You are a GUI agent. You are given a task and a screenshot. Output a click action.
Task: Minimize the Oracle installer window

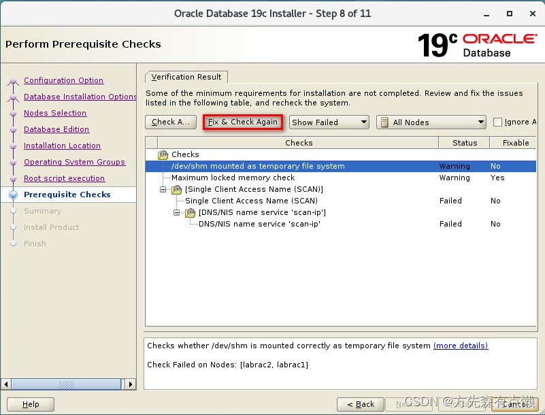point(486,14)
